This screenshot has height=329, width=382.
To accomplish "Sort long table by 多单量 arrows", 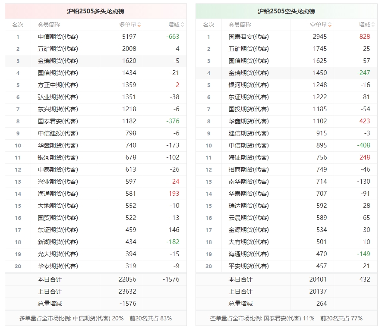I will click(139, 25).
